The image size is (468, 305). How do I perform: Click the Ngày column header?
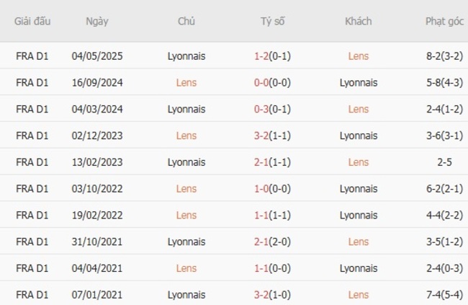coord(96,21)
